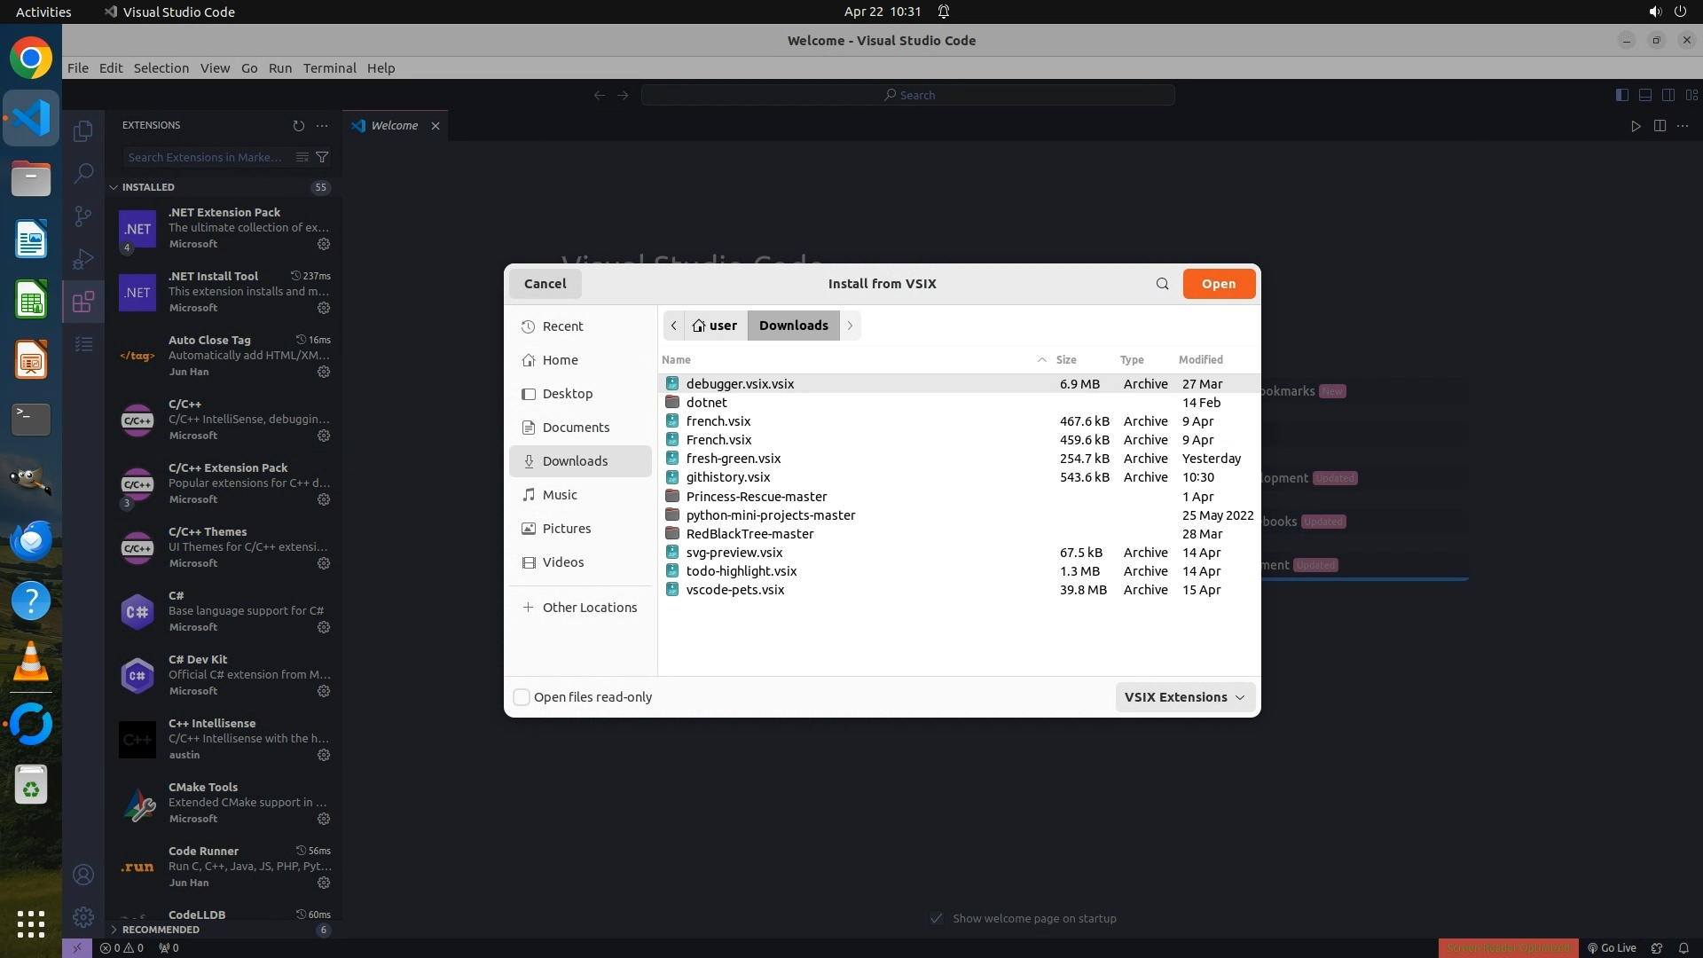This screenshot has width=1703, height=958.
Task: Open the Manage gear in activity bar
Action: click(83, 916)
